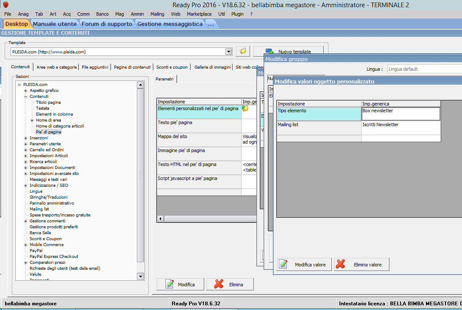Click the left arrow of the parameters table scrollbar
Viewport: 462px width, 310px height.
(161, 219)
